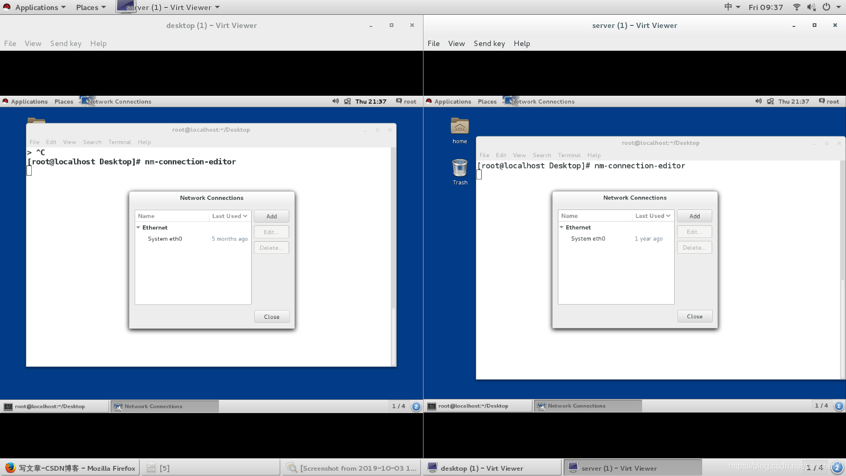The image size is (846, 476).
Task: Click network icon in desktop VM panel
Action: (347, 101)
